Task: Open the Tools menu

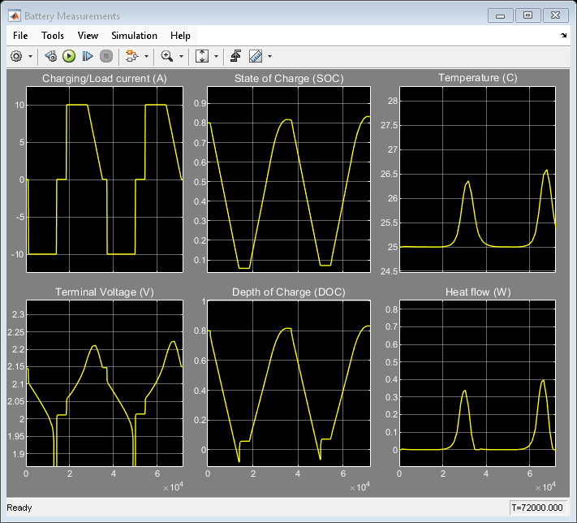Action: [x=53, y=36]
